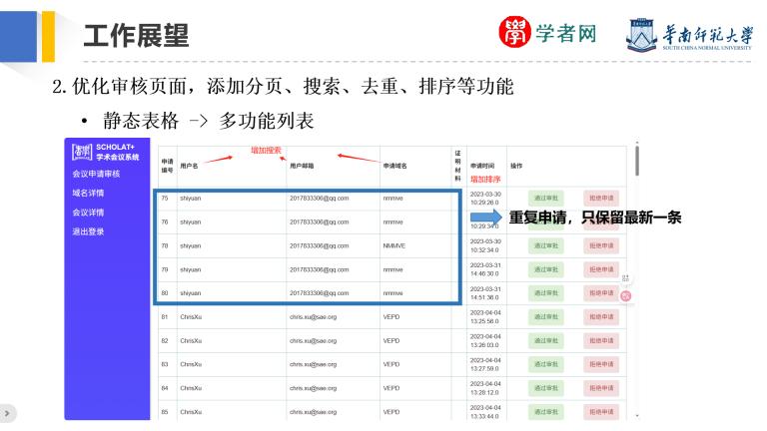This screenshot has height=431, width=767.
Task: Open 会议详情 in the sidebar
Action: tap(88, 213)
